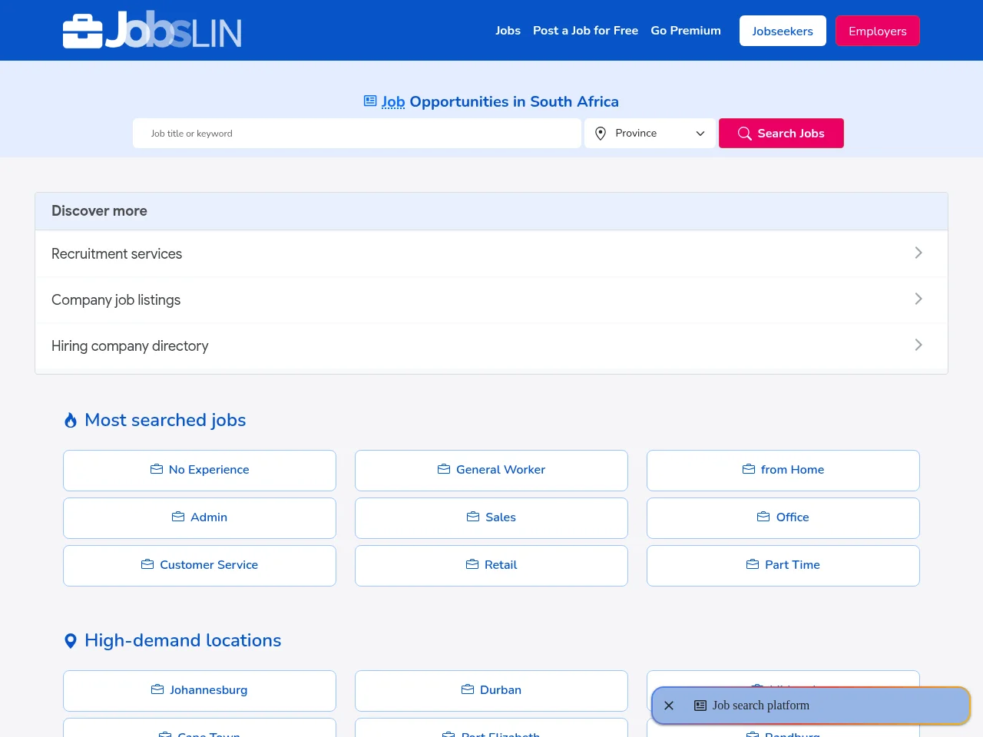This screenshot has height=737, width=983.
Task: Click the briefcase icon next to Admin
Action: pos(178,517)
